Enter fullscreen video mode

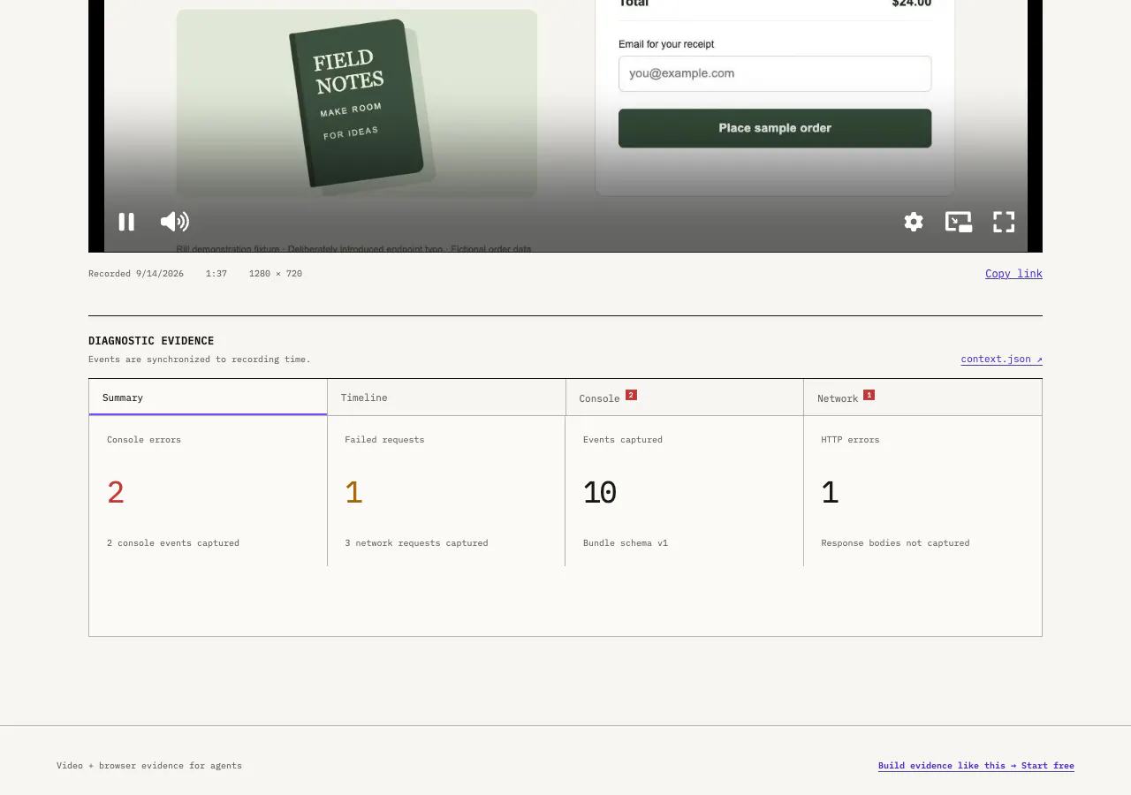pos(1004,222)
